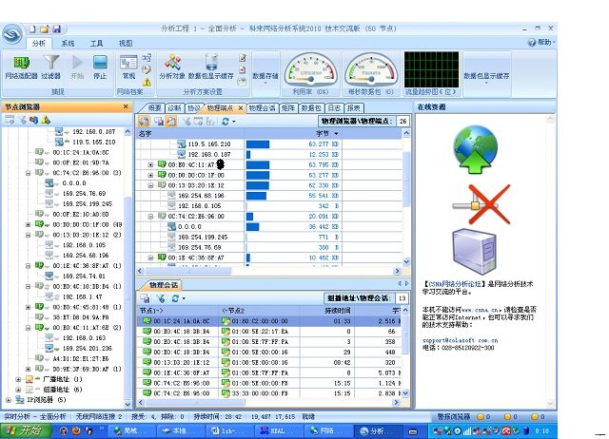Expand the 广播地址 (1) tree node
Screen dimensions: 609x439
[18, 379]
